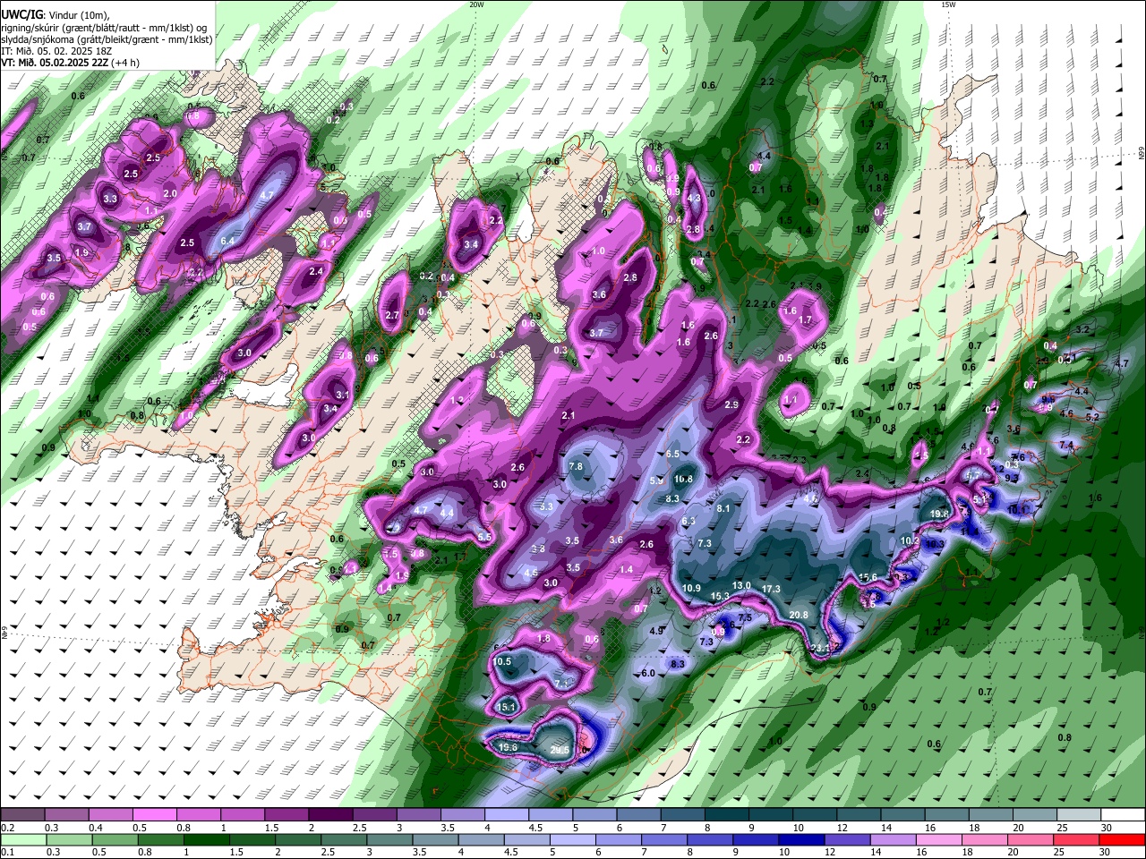The width and height of the screenshot is (1146, 859).
Task: Click the 20.8 precipitation value
Action: coord(799,615)
